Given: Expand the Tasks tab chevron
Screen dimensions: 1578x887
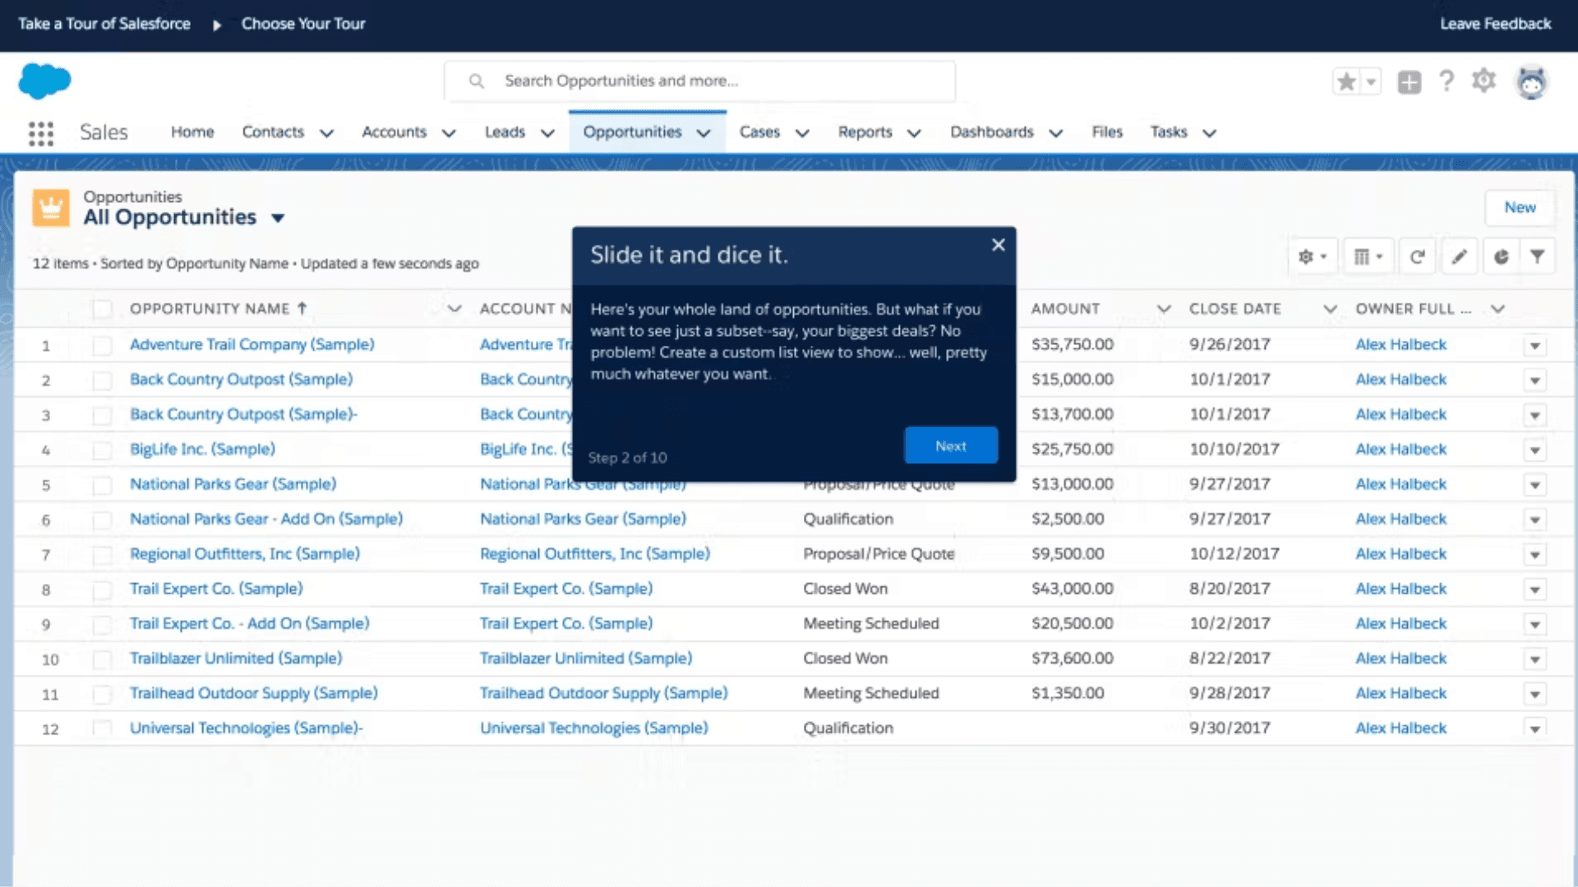Looking at the screenshot, I should (1209, 133).
